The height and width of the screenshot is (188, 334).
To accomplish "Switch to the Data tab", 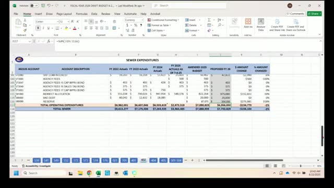I will click(x=94, y=14).
